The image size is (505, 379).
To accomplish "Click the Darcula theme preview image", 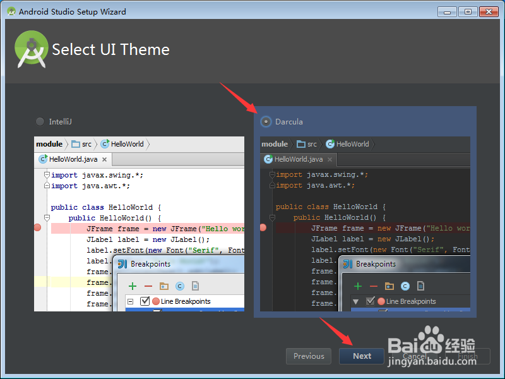I will tap(365, 224).
